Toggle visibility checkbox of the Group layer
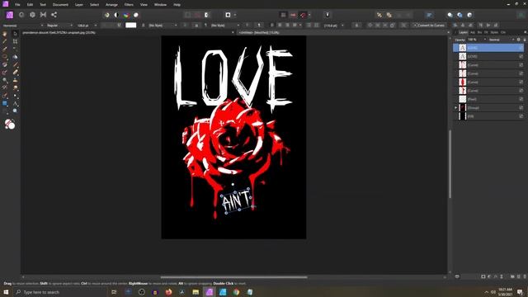The image size is (528, 297). click(x=521, y=108)
